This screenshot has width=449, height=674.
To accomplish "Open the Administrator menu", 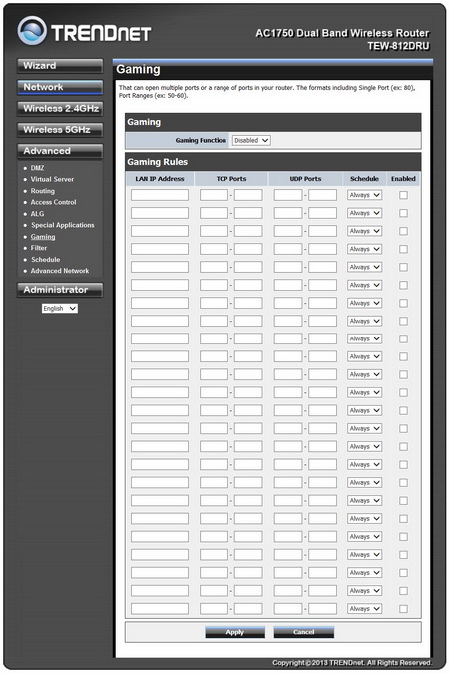I will 60,290.
